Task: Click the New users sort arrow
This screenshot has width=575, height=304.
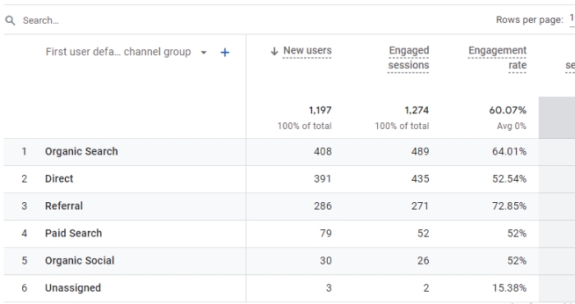Action: point(274,51)
